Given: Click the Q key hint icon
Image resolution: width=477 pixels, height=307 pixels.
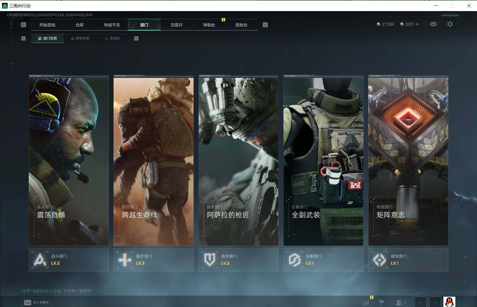Looking at the screenshot, I should [23, 25].
